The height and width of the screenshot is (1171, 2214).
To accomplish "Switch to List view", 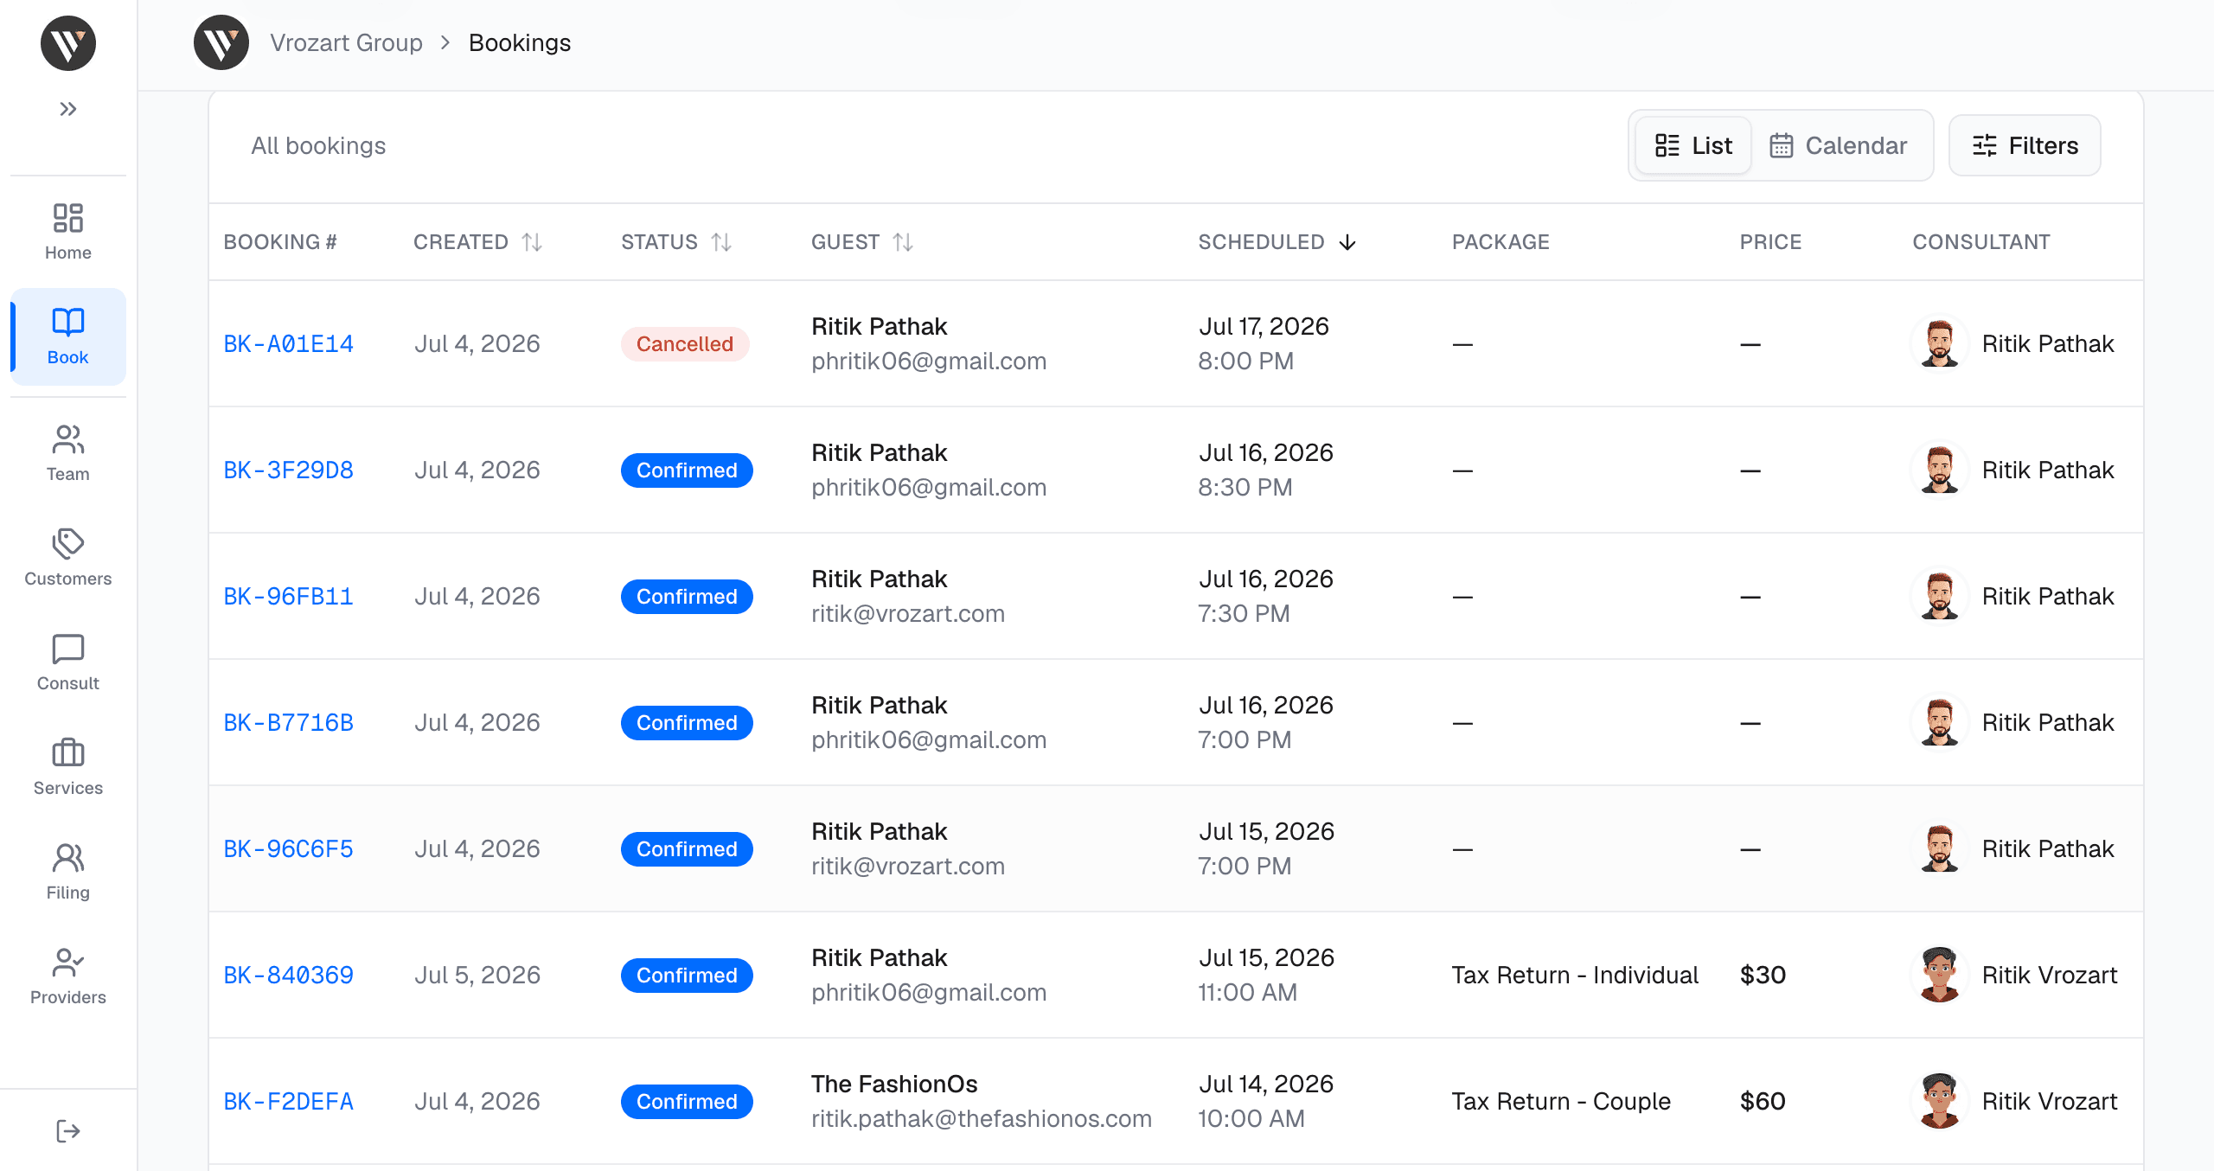I will [1693, 145].
